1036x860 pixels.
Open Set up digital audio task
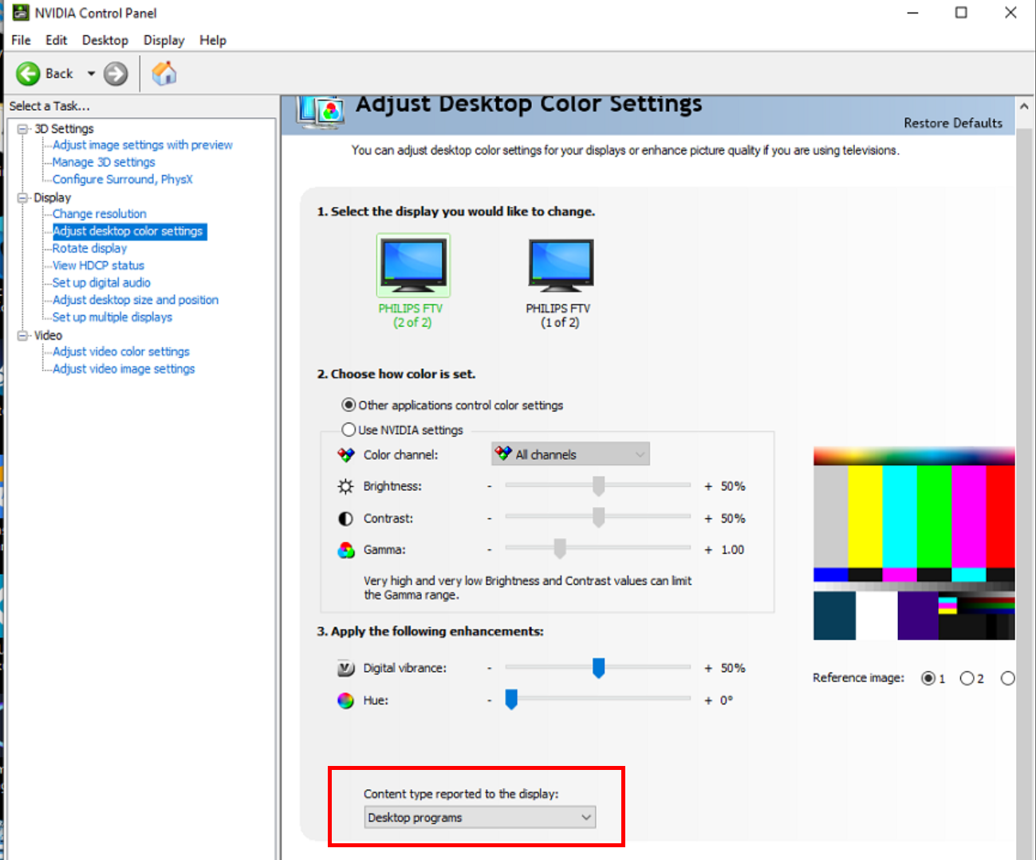click(x=102, y=283)
